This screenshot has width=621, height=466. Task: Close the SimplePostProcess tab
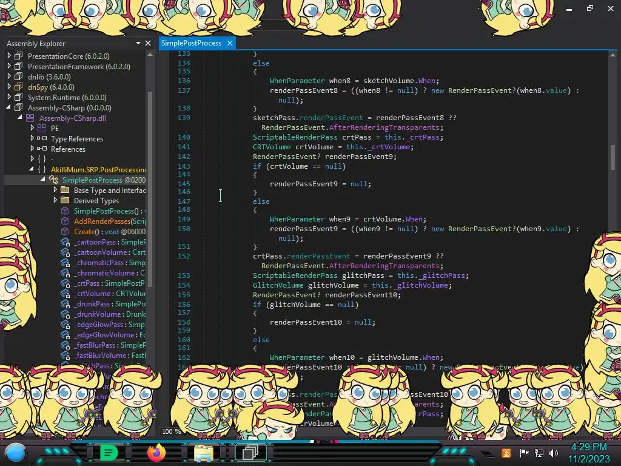[230, 43]
